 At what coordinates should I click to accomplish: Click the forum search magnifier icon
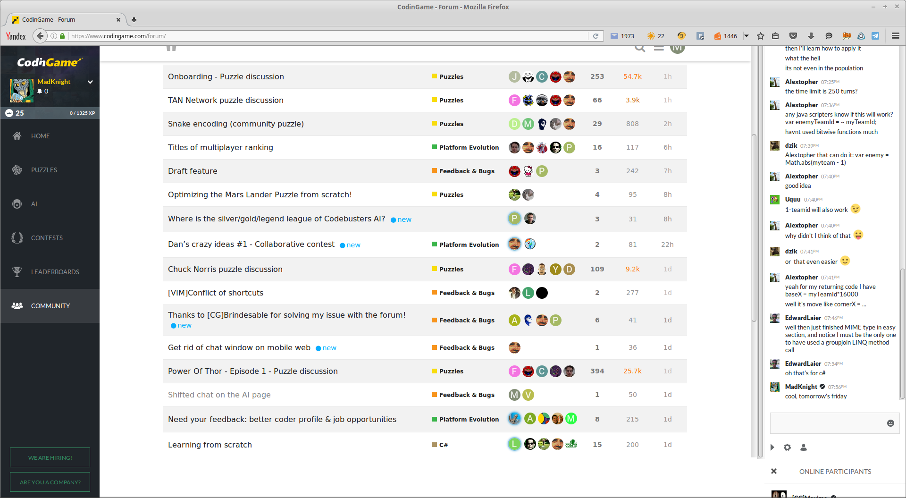[639, 48]
